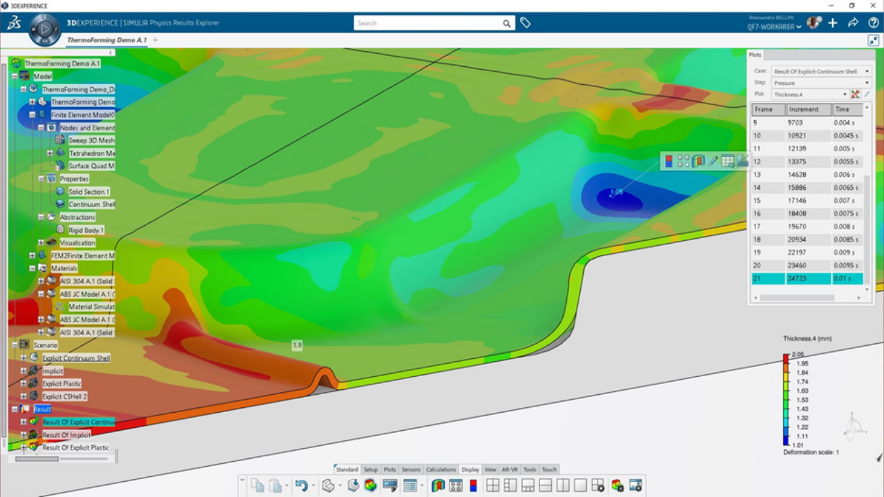Toggle fullscreen with the expand viewport icon
The height and width of the screenshot is (497, 884).
pyautogui.click(x=873, y=41)
